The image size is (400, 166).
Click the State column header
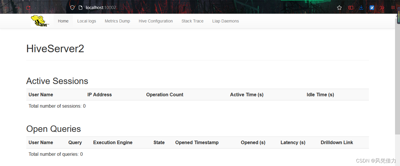(159, 142)
